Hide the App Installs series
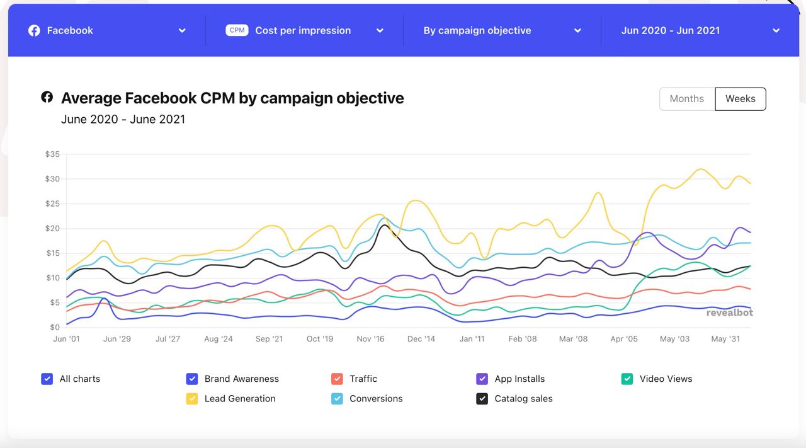Screen dimensions: 806x448 click(x=482, y=379)
